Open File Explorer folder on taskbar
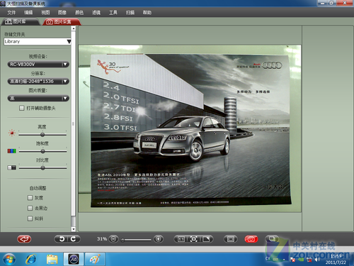The height and width of the screenshot is (266, 354). (52, 260)
